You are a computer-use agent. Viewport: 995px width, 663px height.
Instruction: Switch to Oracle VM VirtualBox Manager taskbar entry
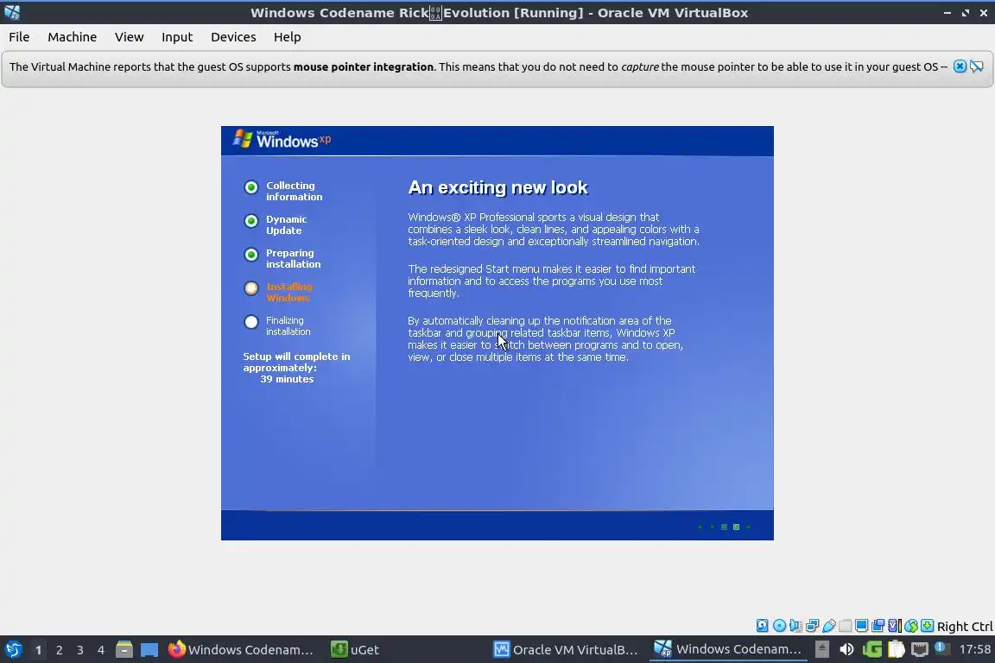coord(566,650)
